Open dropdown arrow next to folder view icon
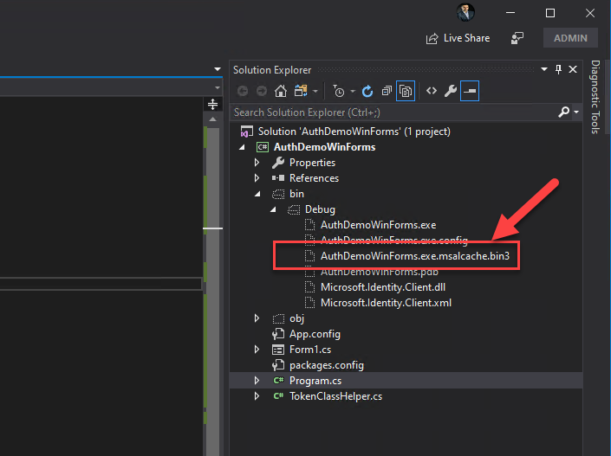The height and width of the screenshot is (456, 611). pyautogui.click(x=315, y=92)
